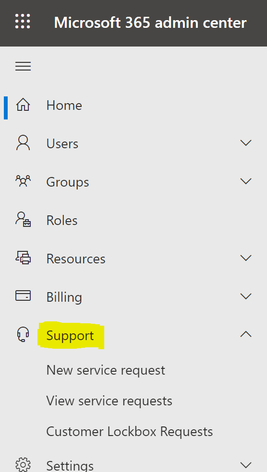
Task: Open New service request
Action: [106, 370]
